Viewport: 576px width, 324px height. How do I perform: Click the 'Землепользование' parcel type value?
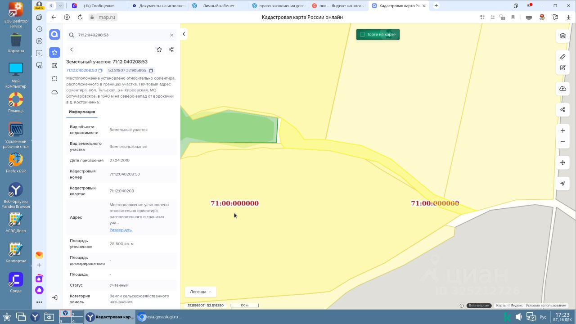coord(128,147)
